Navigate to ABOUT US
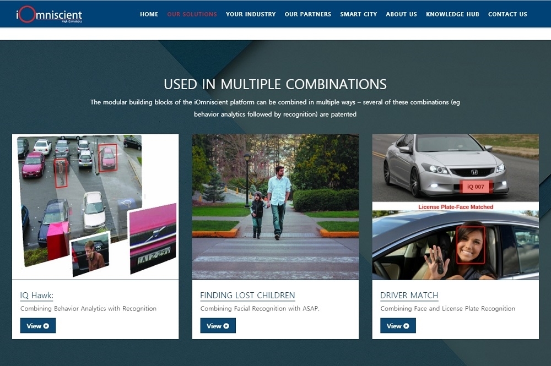 [401, 14]
